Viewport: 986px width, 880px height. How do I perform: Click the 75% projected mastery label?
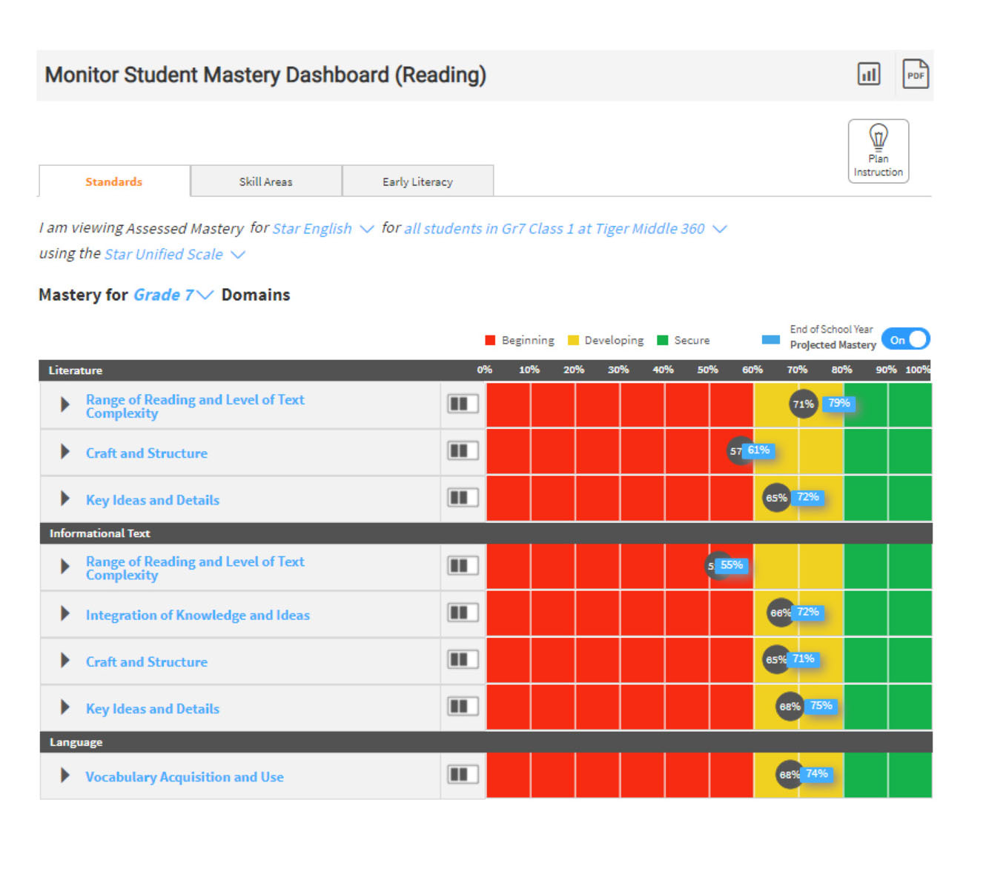(x=821, y=705)
